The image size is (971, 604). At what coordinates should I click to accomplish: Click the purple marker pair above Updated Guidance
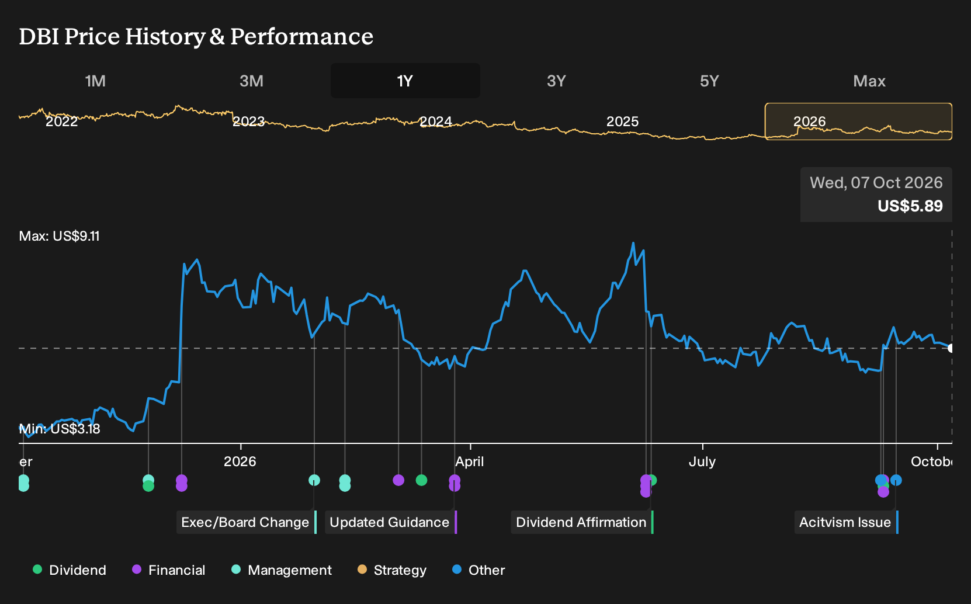click(x=455, y=483)
